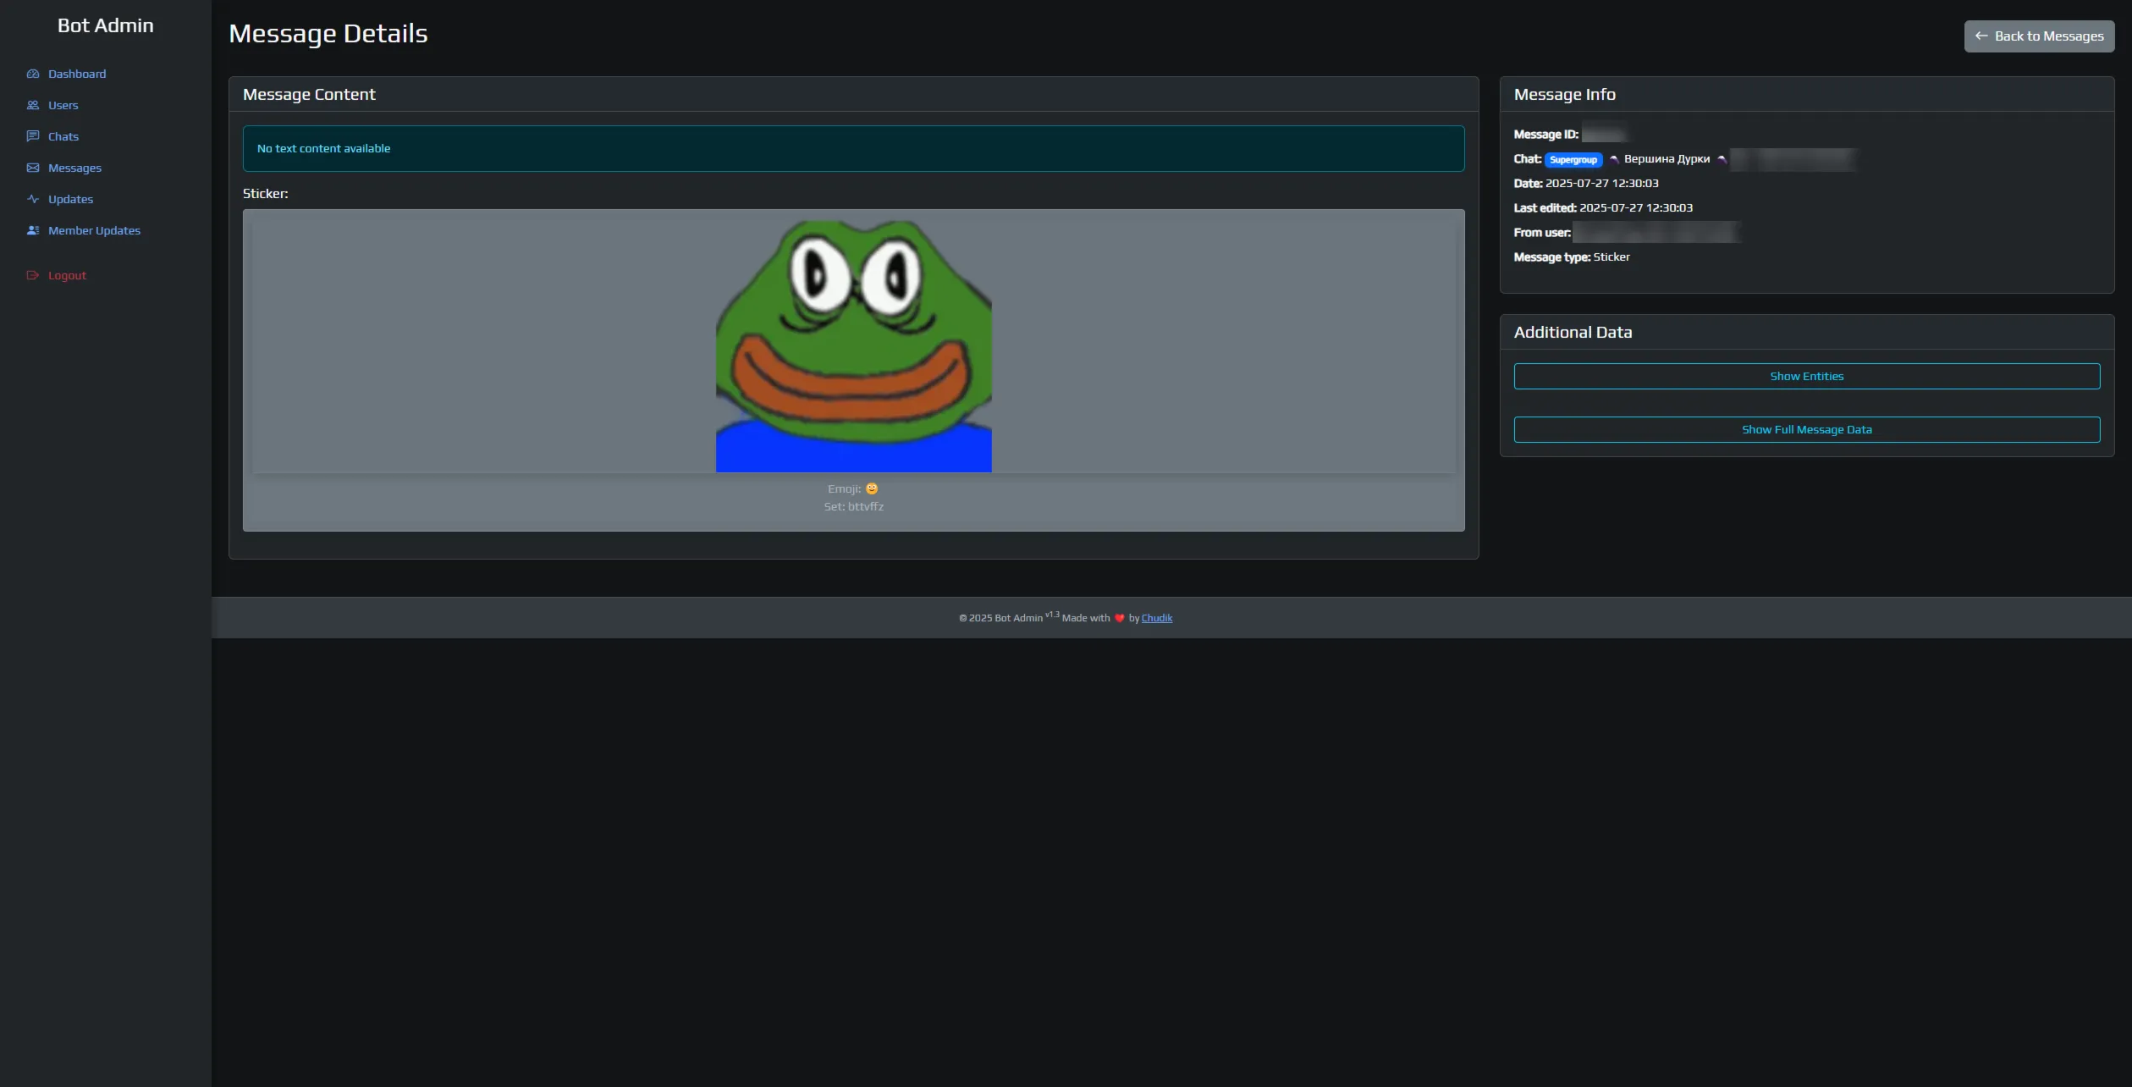Navigate to Messages in sidebar
Viewport: 2132px width, 1087px height.
(74, 168)
